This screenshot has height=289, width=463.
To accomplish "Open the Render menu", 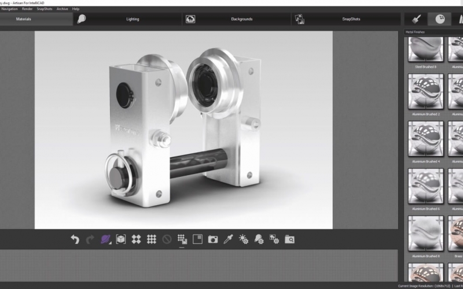I will pyautogui.click(x=27, y=9).
